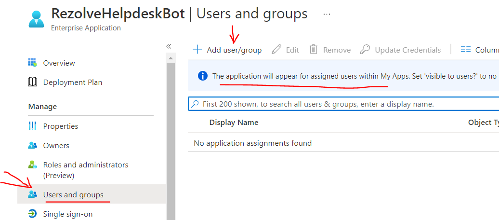This screenshot has width=499, height=220.
Task: Click the Edit pencil icon
Action: tap(276, 49)
